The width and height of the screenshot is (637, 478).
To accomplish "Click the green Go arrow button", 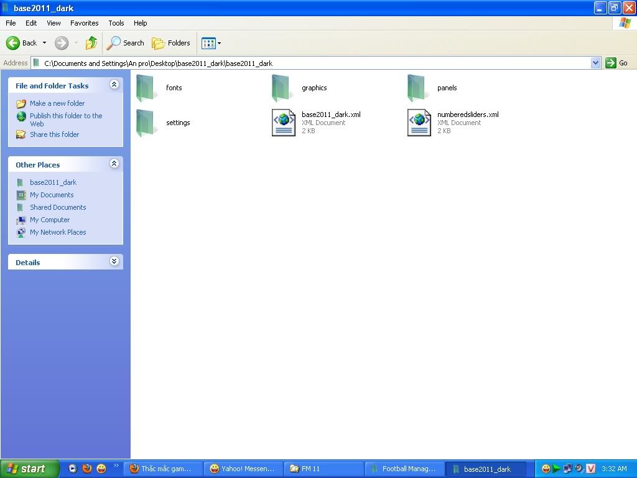I will (611, 63).
